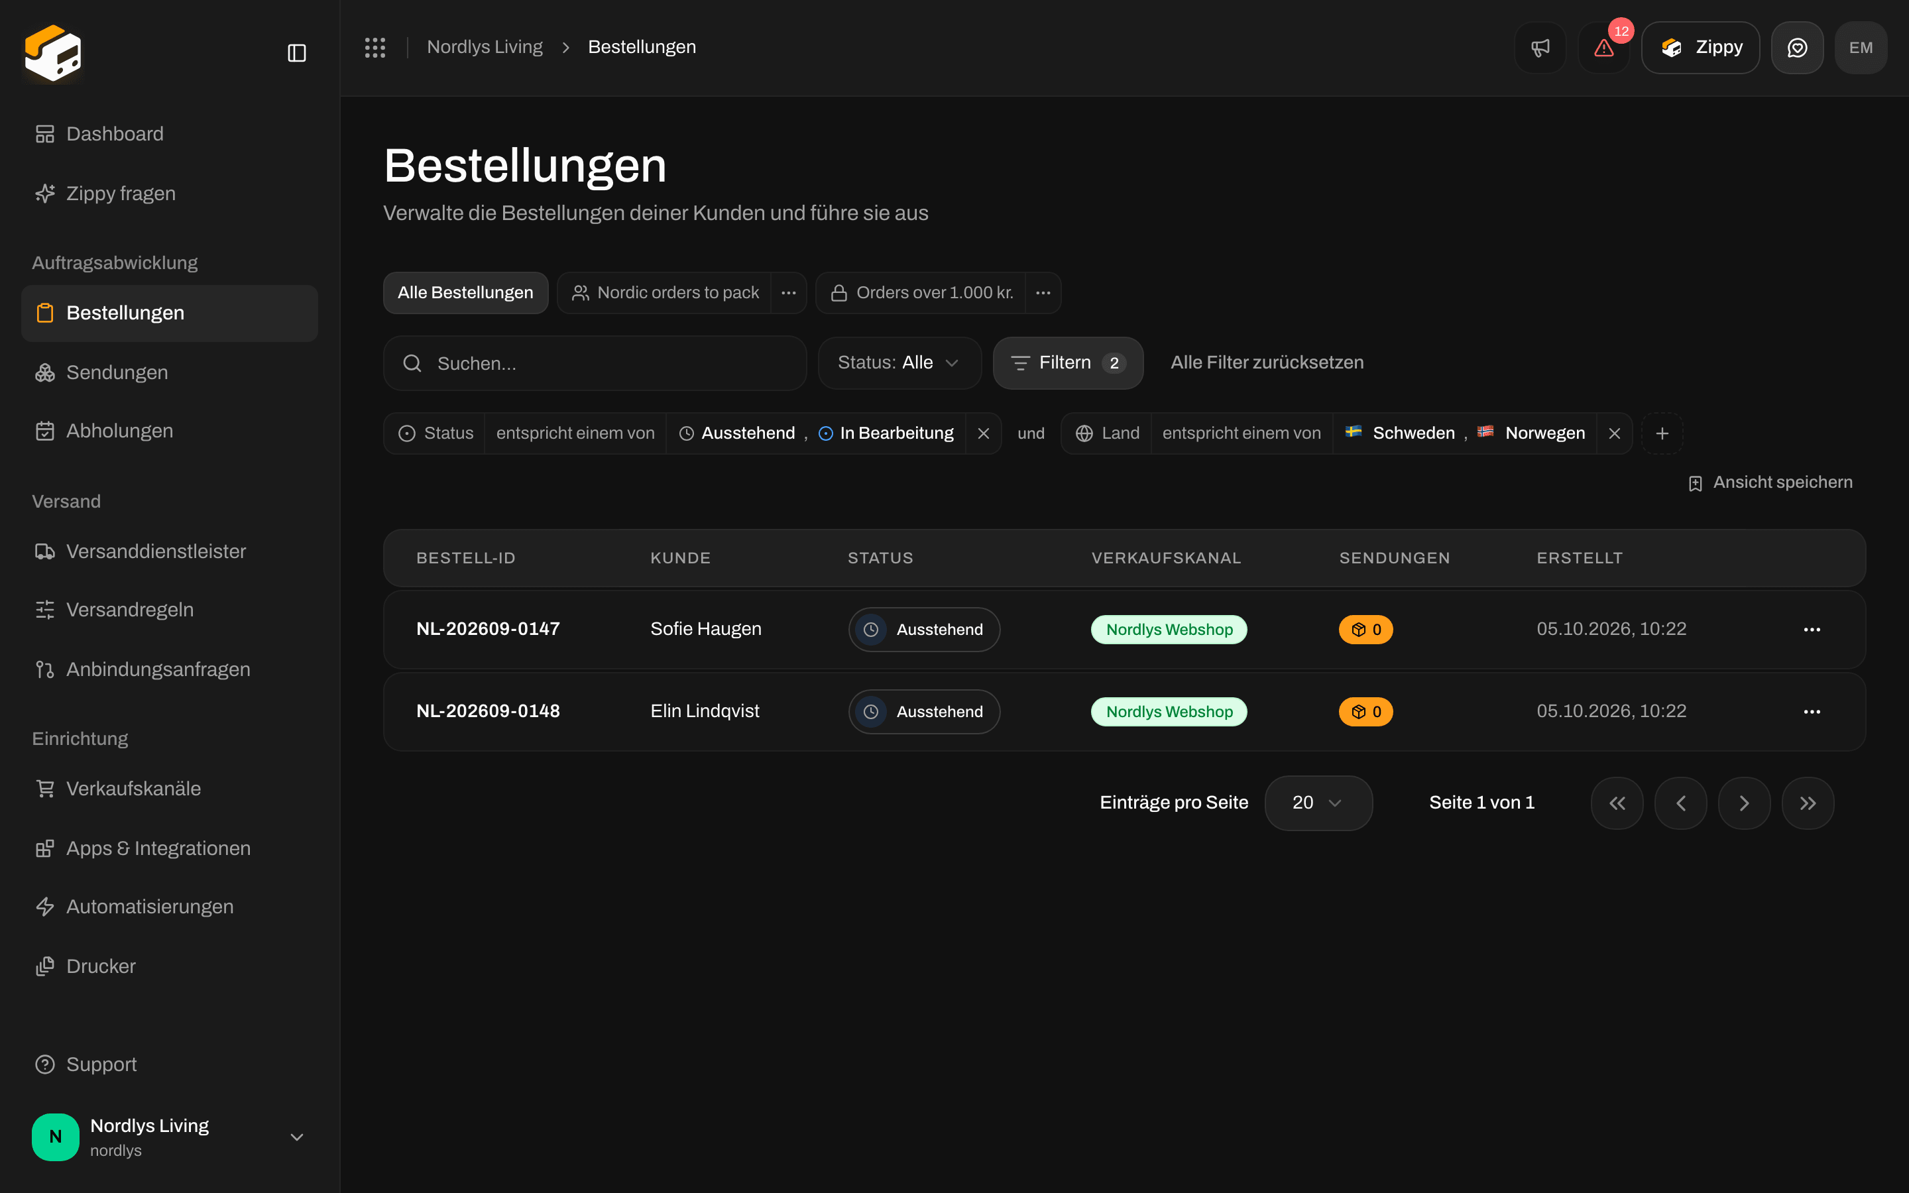Change the Status filter operator 'entspricht einem von'

pos(575,433)
